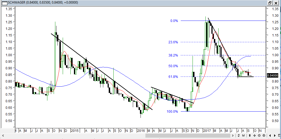Click the 2016 label on date axis
Image resolution: width=281 pixels, height=139 pixels.
click(x=140, y=131)
